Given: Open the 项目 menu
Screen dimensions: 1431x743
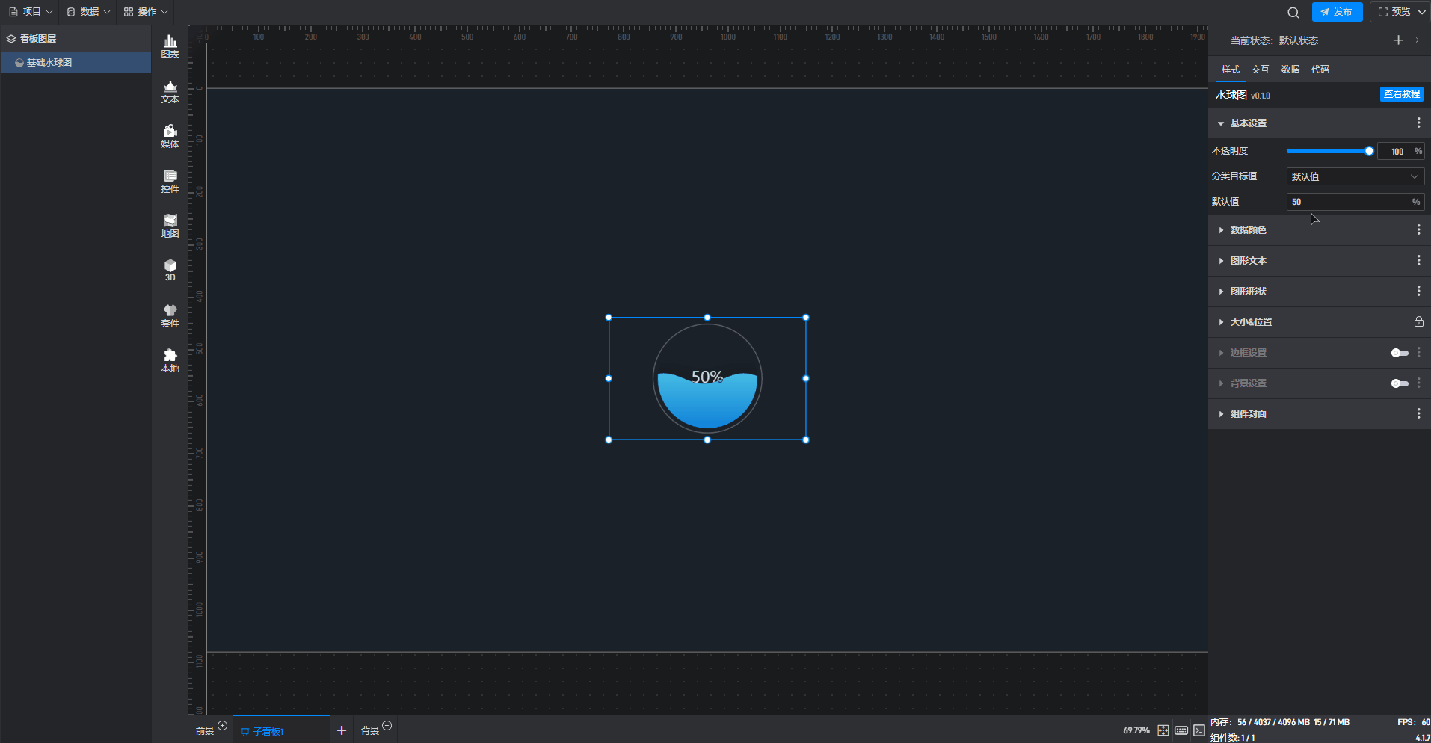Looking at the screenshot, I should click(x=31, y=12).
